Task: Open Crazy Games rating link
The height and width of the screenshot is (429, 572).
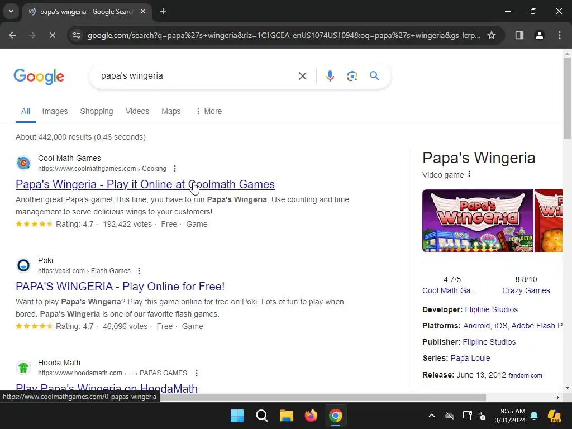Action: (526, 290)
